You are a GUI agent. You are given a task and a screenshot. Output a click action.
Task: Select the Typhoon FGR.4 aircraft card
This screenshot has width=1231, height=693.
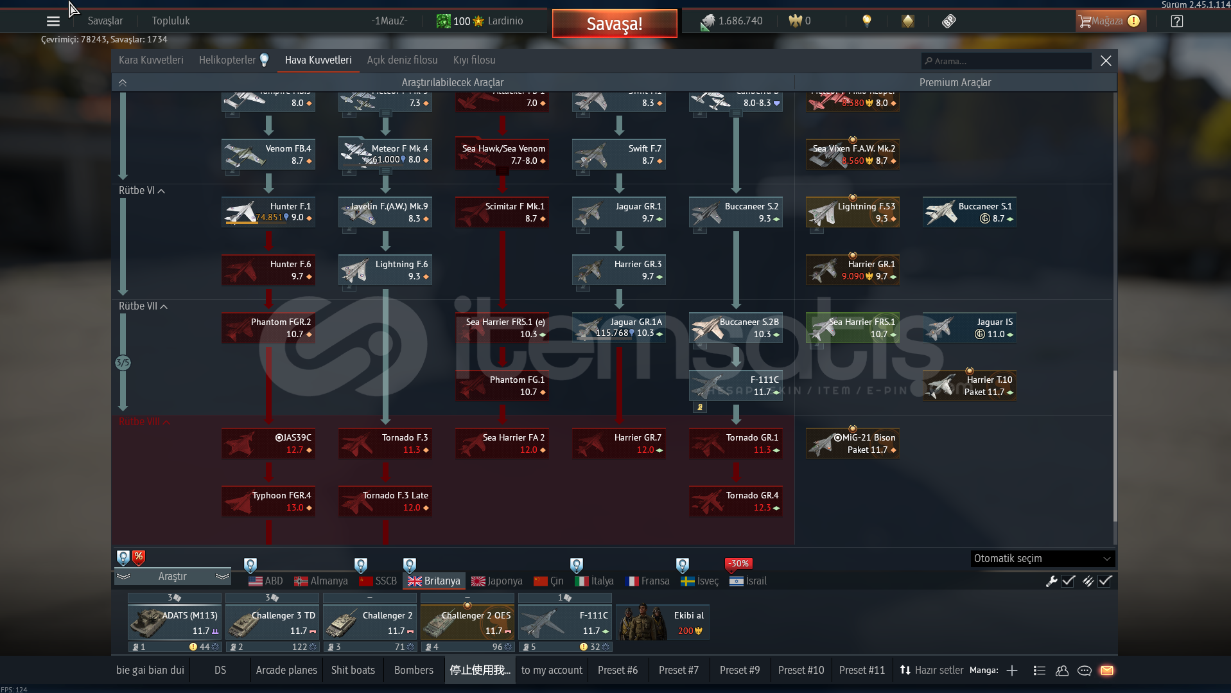pyautogui.click(x=268, y=502)
